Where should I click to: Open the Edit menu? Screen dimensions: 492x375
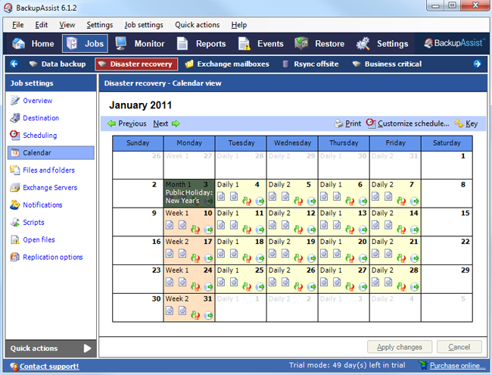(x=42, y=25)
